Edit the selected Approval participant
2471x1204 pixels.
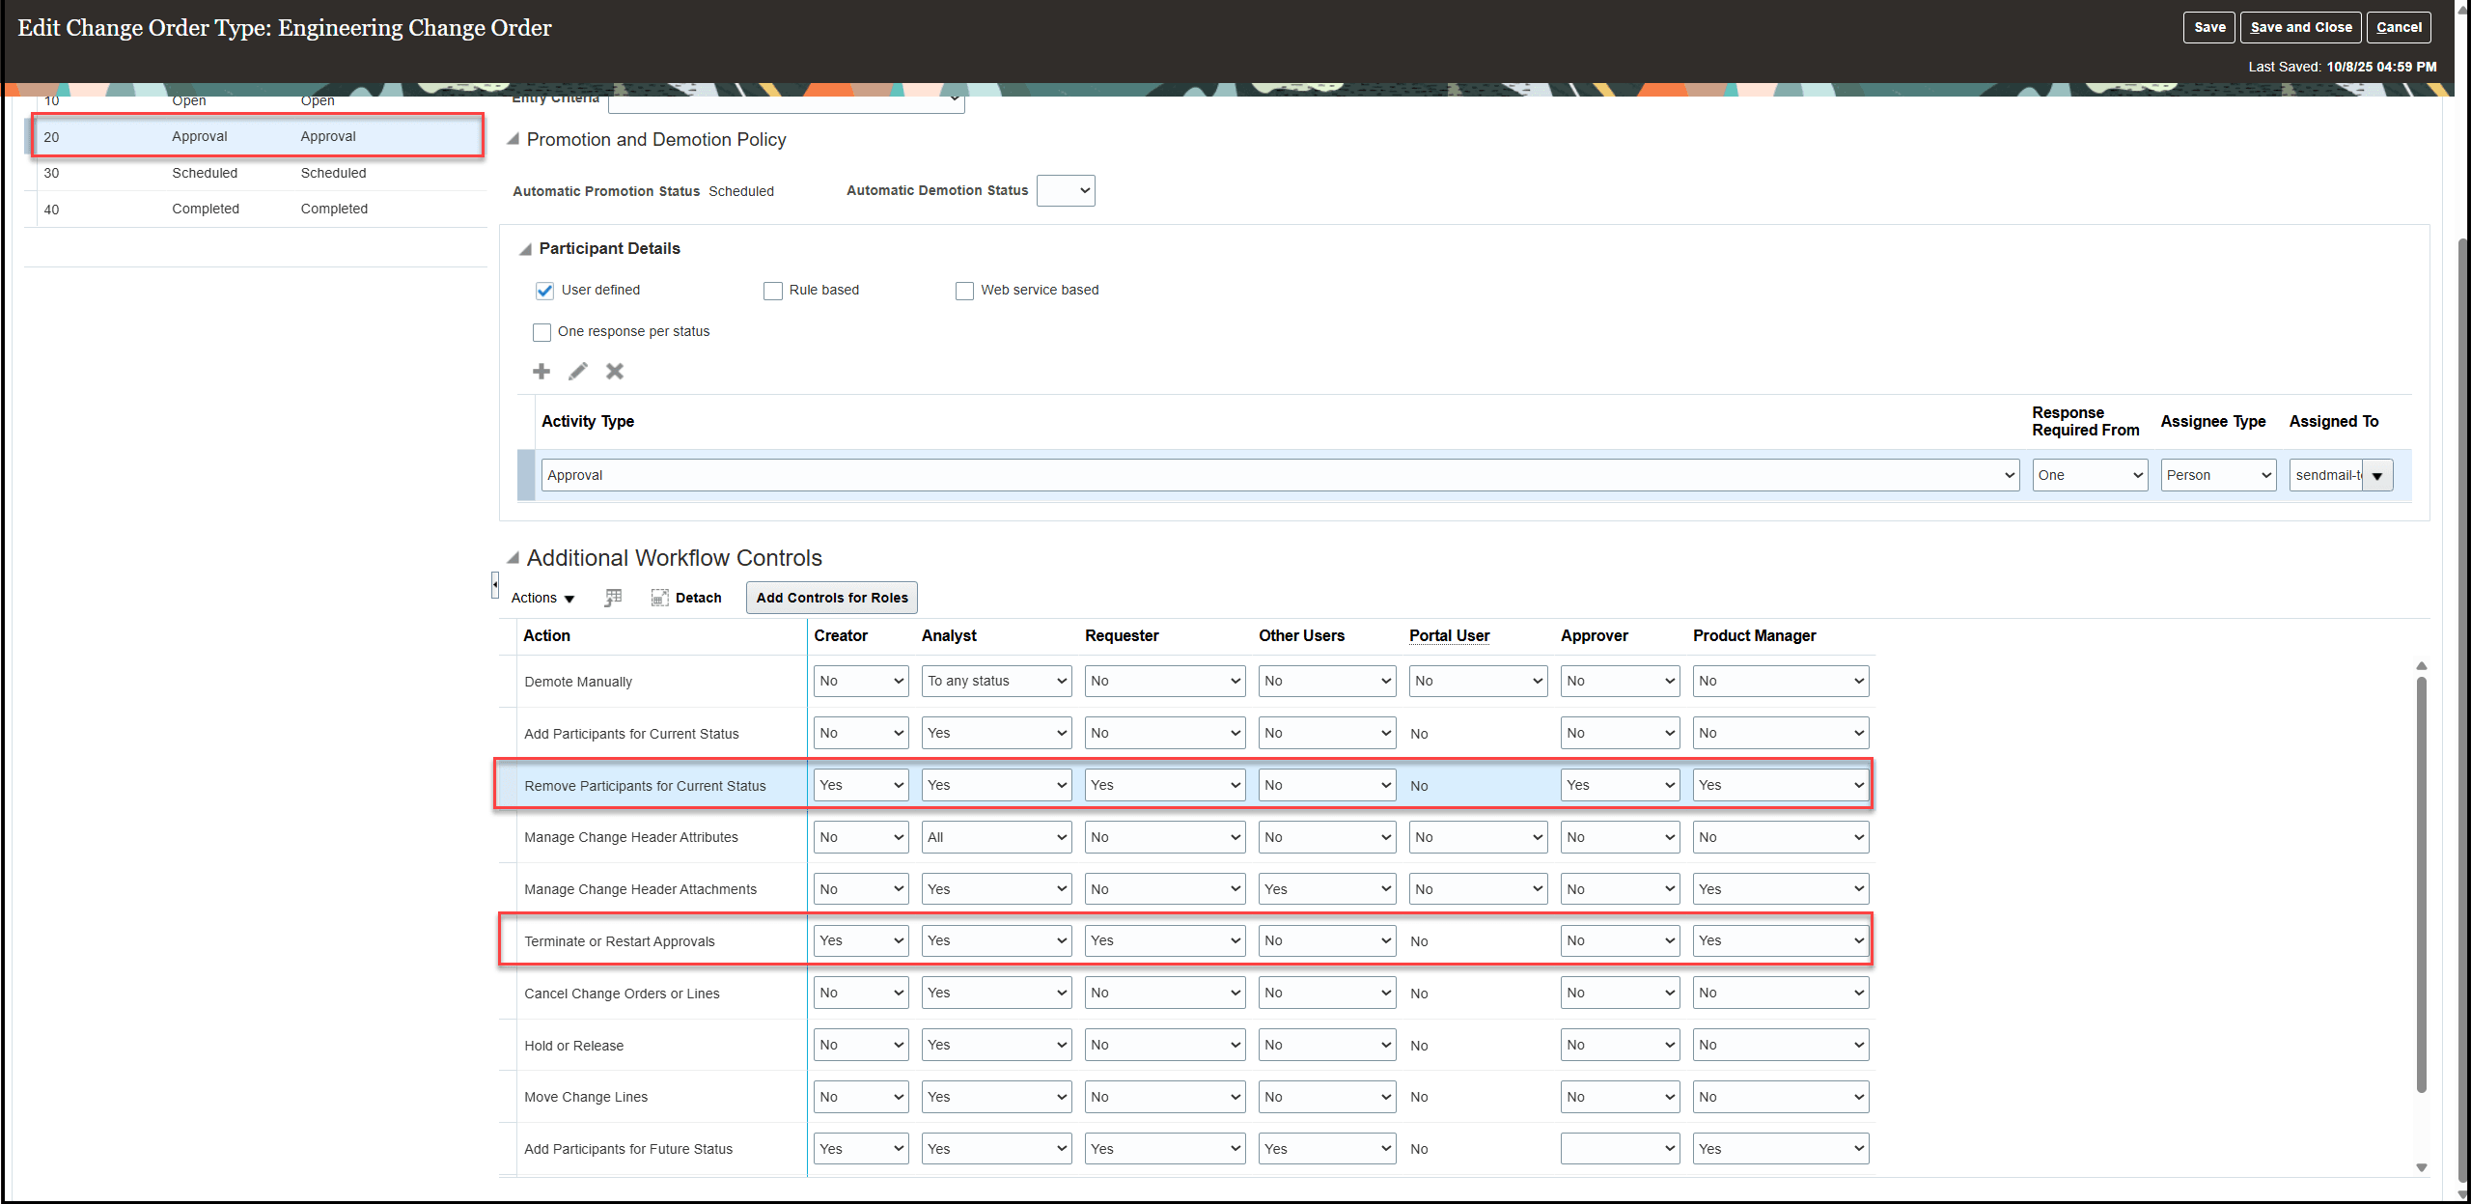pos(577,371)
